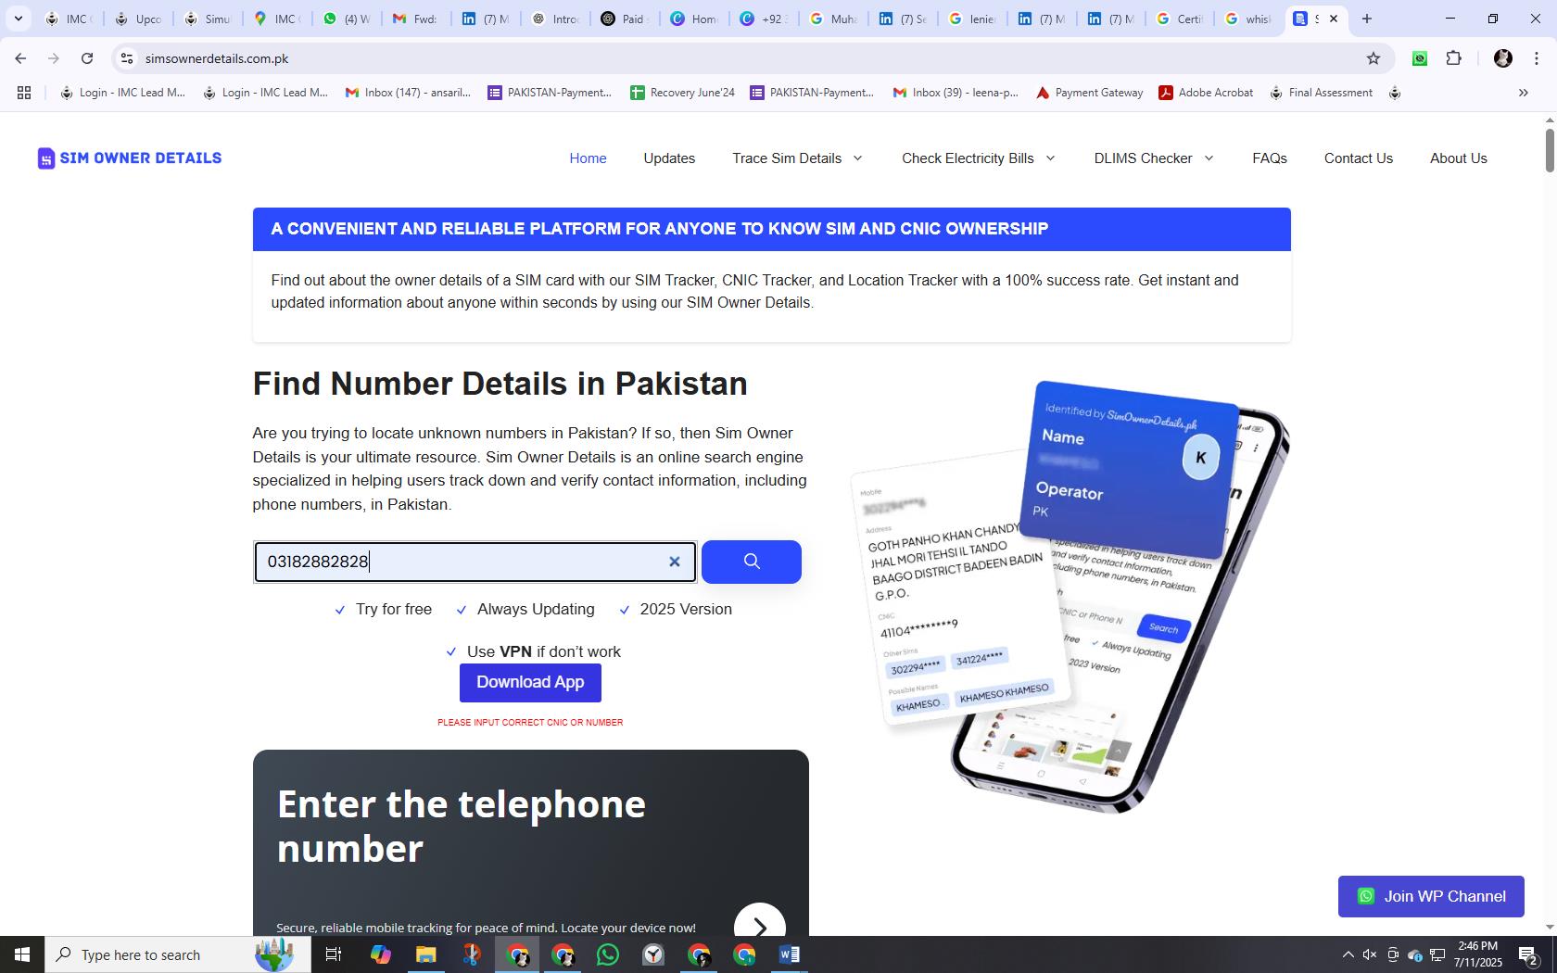The image size is (1557, 973).
Task: Switch to the WhatsApp browser tab
Action: coord(346,19)
